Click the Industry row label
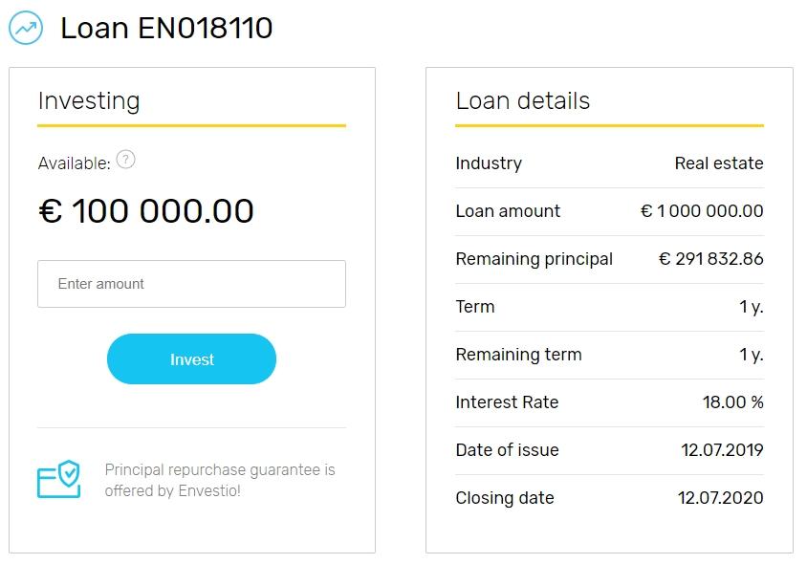Viewport: 807px width, 564px height. point(489,163)
